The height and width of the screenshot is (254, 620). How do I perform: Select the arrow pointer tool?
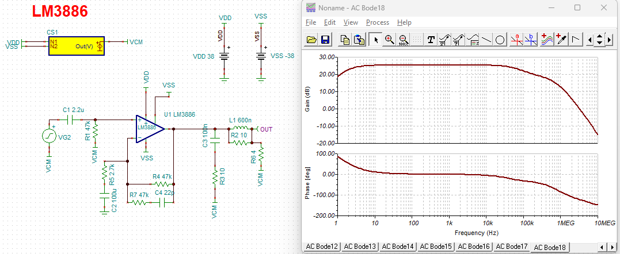tap(376, 40)
